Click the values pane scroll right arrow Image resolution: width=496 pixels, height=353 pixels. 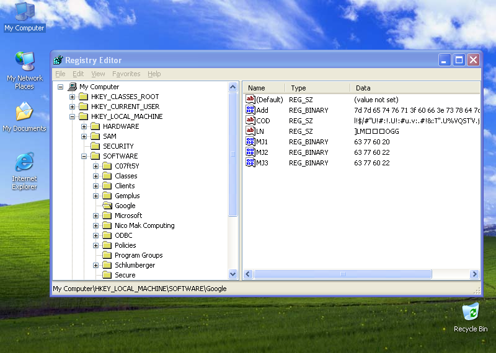pos(474,274)
